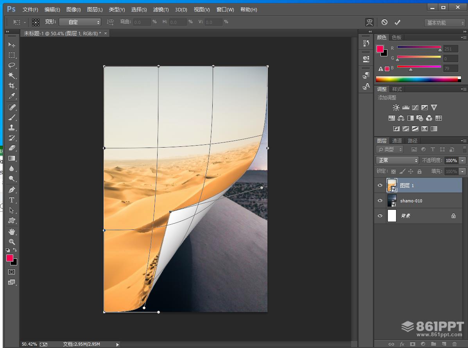Hide the 图层 1 layer
This screenshot has height=348, width=468.
coord(380,185)
